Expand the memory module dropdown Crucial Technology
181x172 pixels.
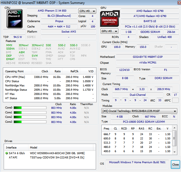pyautogui.click(x=139, y=111)
